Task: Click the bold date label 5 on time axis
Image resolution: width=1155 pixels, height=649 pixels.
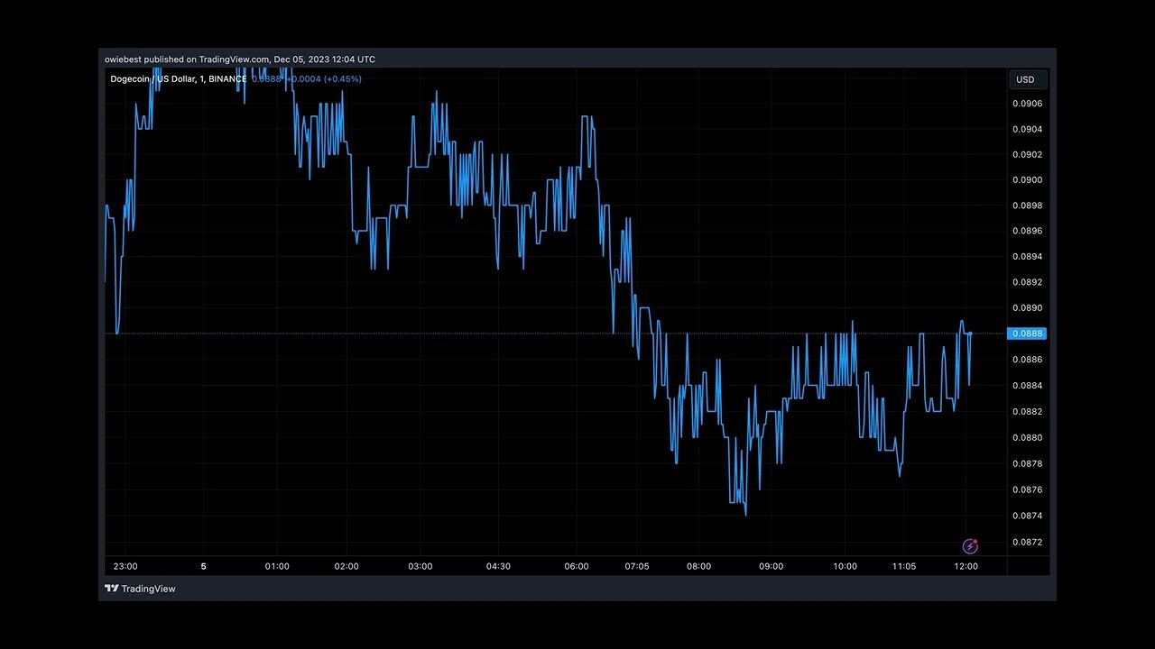Action: click(x=203, y=566)
